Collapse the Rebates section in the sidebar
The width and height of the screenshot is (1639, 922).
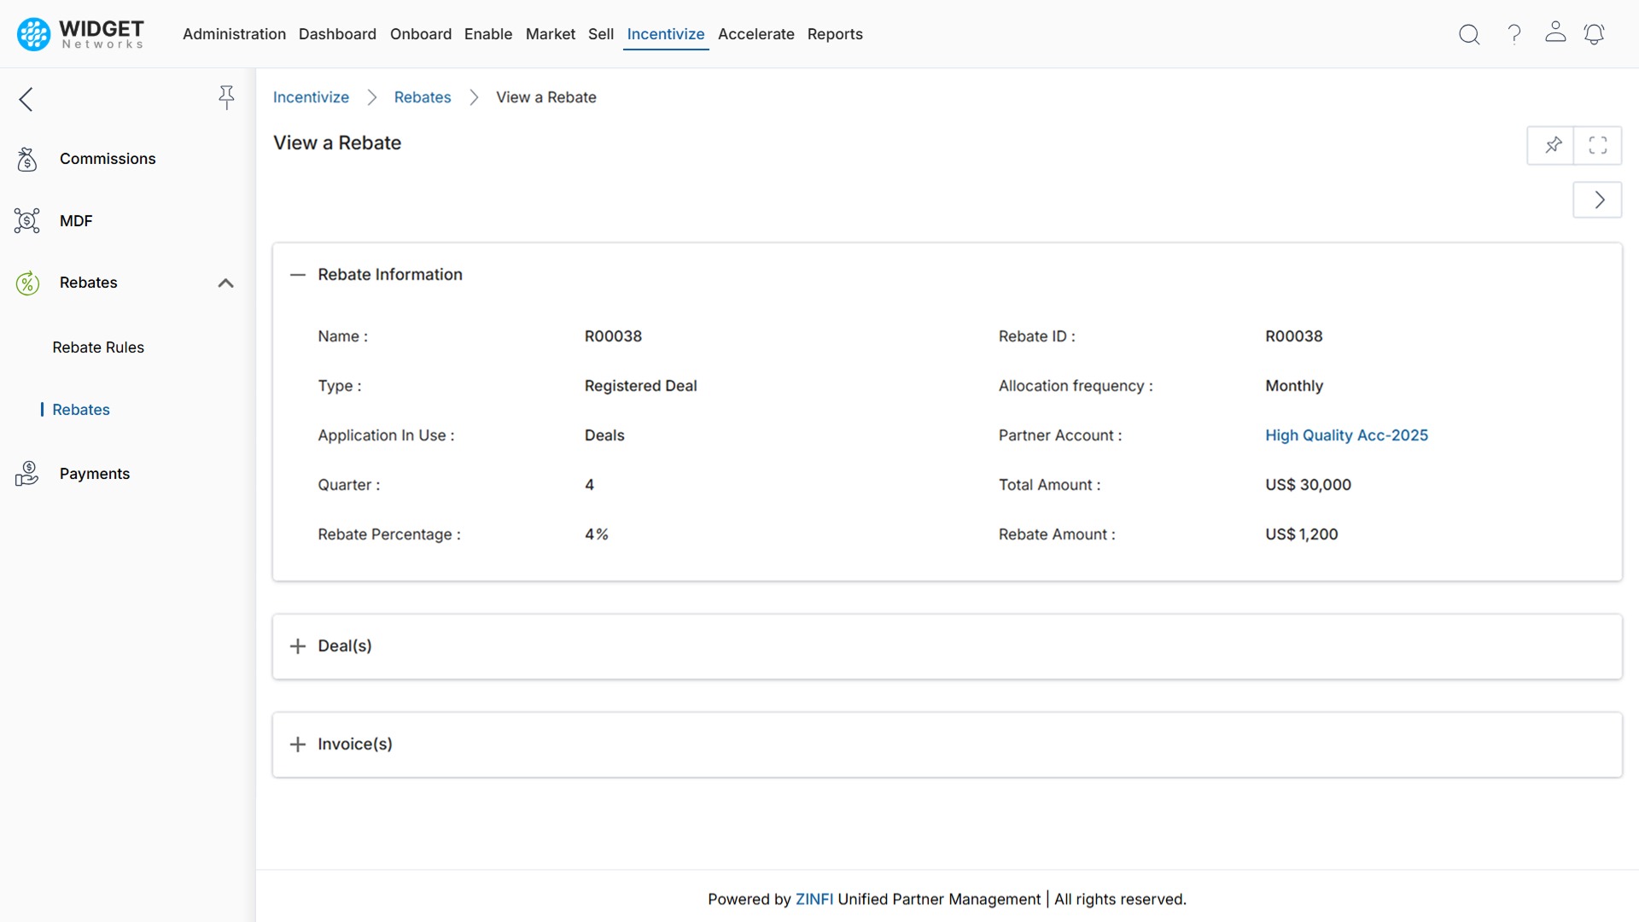[225, 283]
